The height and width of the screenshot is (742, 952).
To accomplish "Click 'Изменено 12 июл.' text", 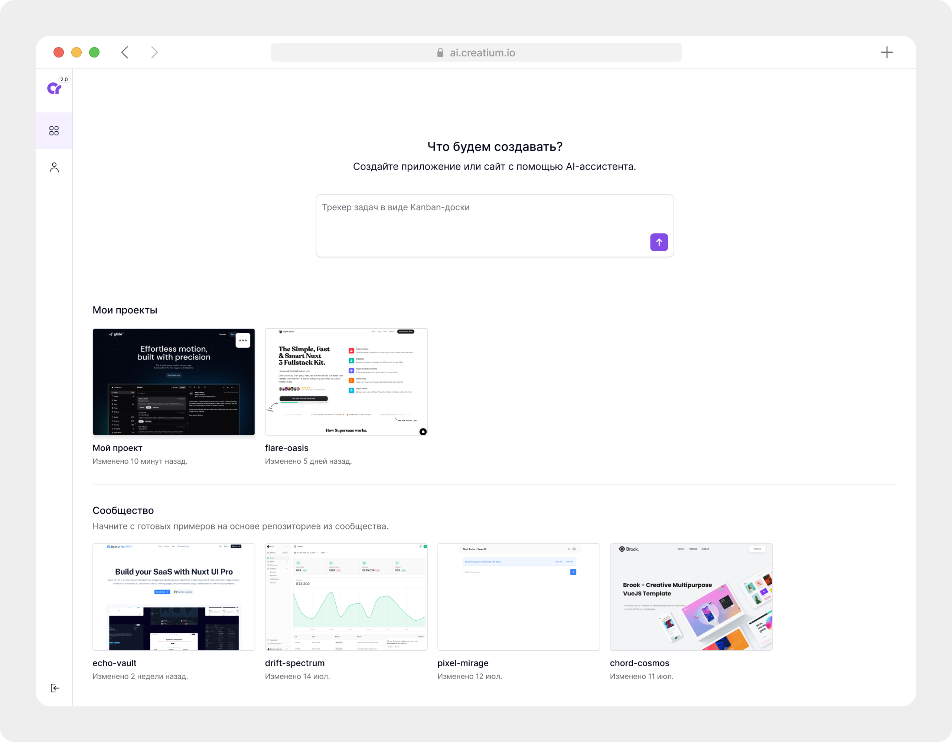I will 470,676.
